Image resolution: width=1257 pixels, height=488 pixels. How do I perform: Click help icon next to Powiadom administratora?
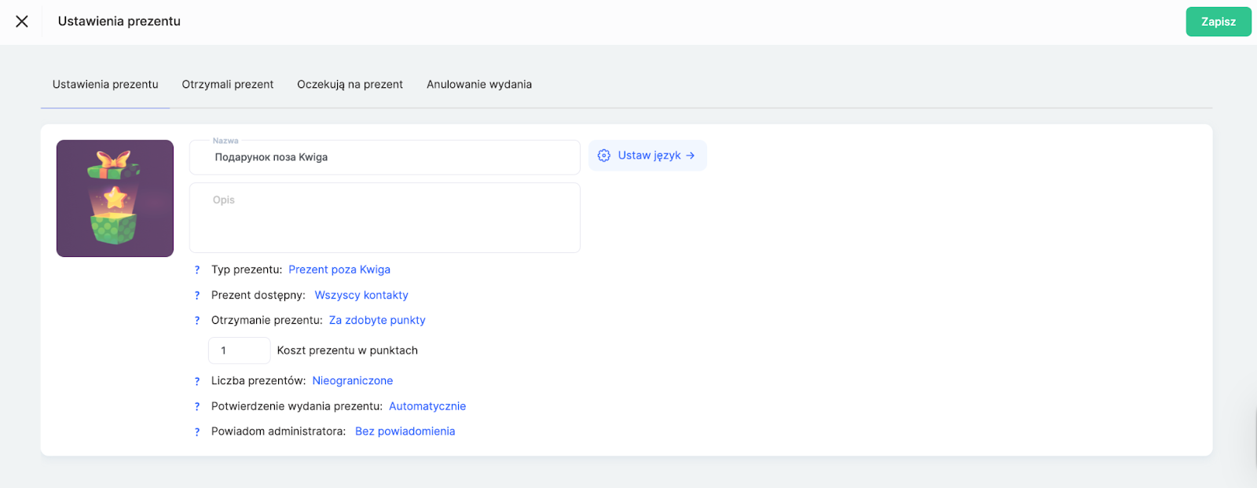tap(197, 431)
